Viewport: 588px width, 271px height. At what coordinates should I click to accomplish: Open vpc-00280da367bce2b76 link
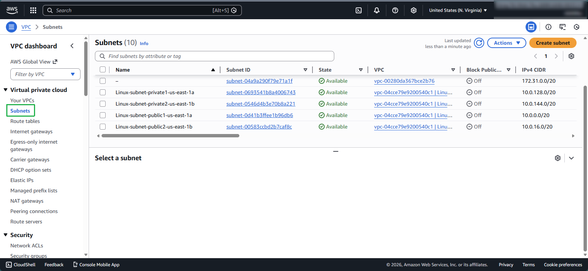tap(404, 81)
